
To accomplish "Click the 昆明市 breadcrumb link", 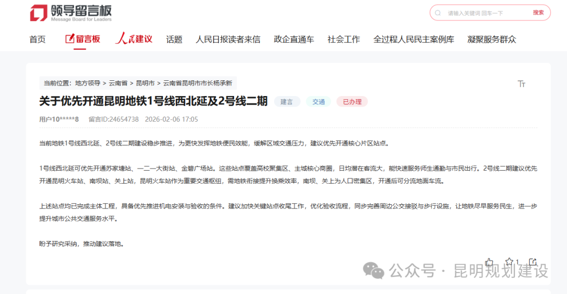I will click(145, 83).
